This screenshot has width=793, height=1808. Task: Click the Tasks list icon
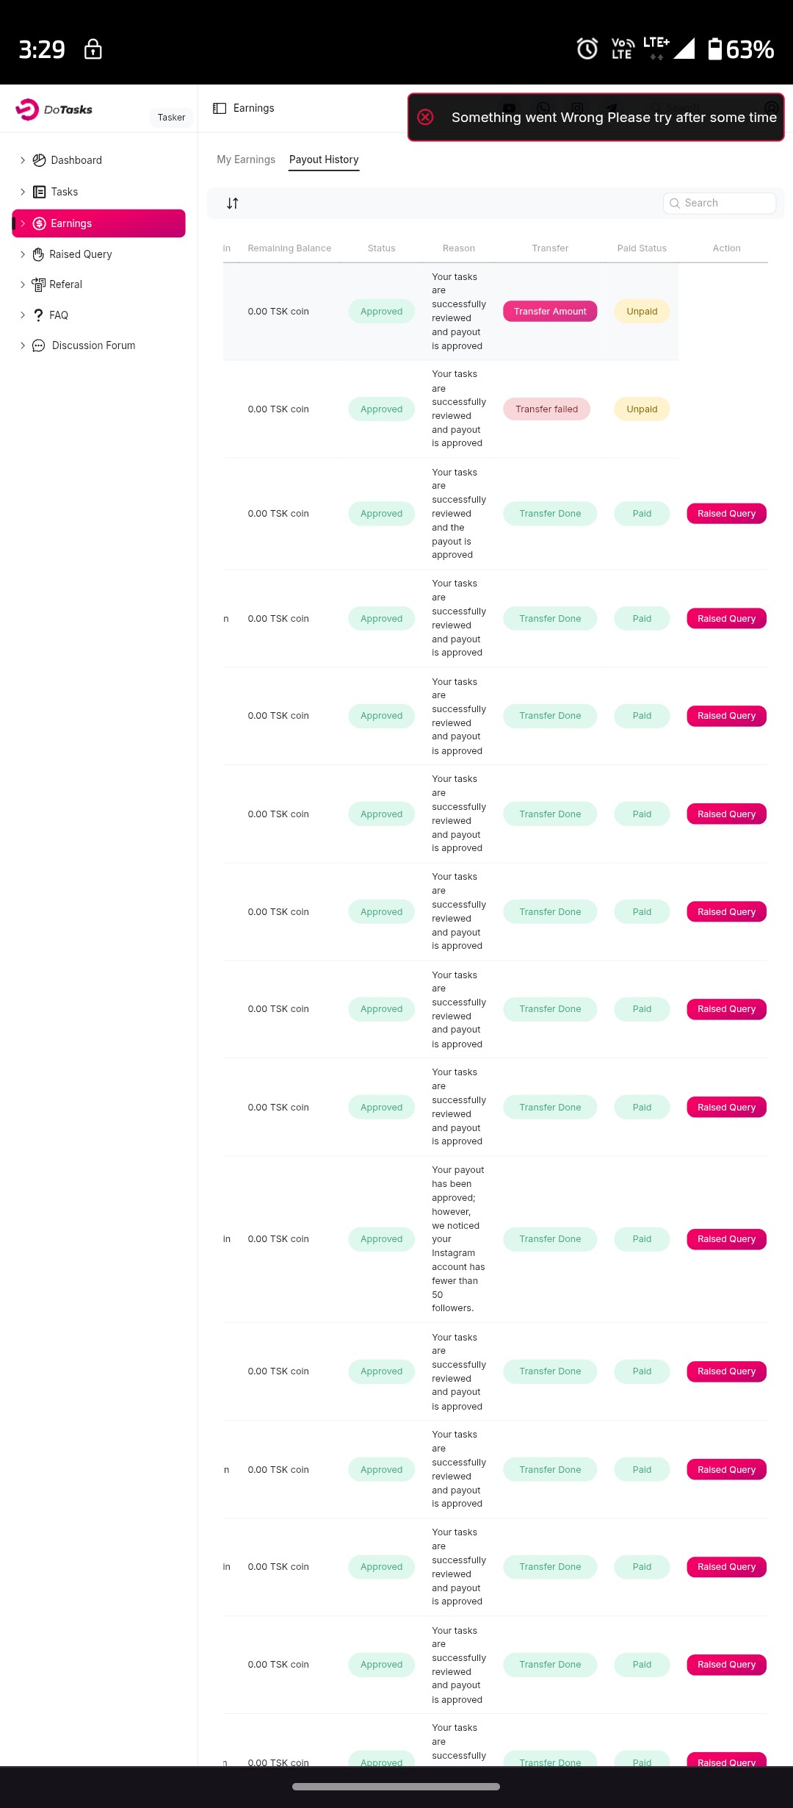click(40, 192)
